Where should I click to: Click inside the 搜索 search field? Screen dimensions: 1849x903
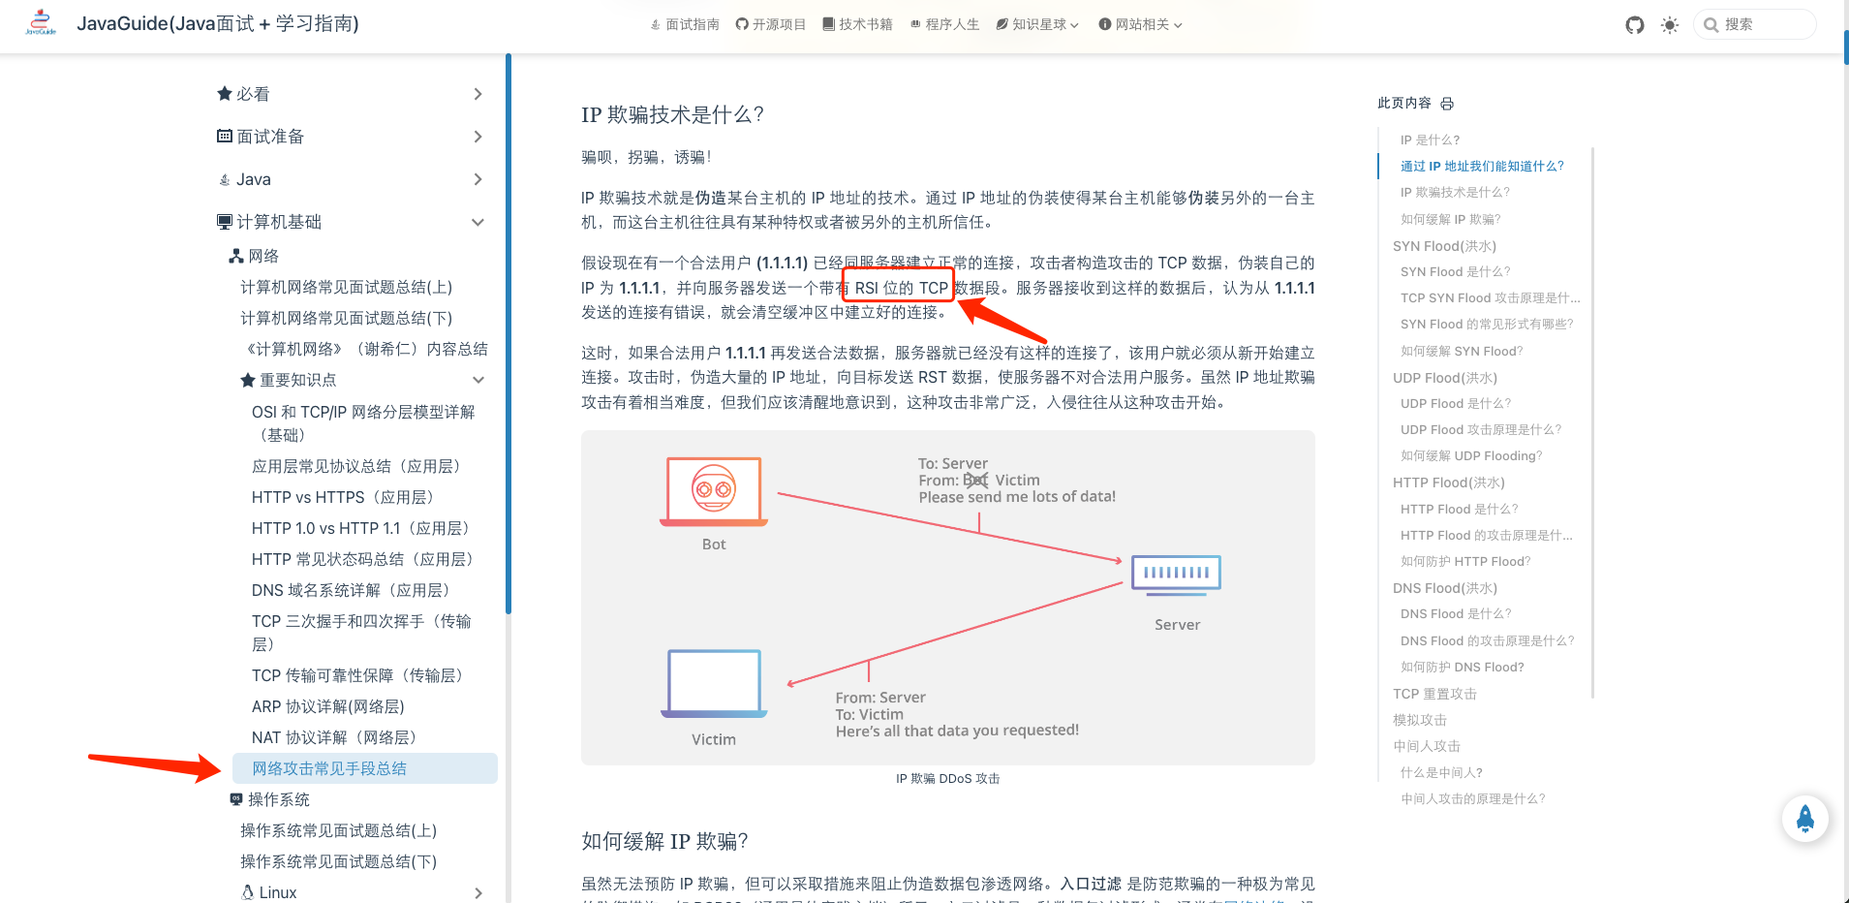(x=1755, y=24)
